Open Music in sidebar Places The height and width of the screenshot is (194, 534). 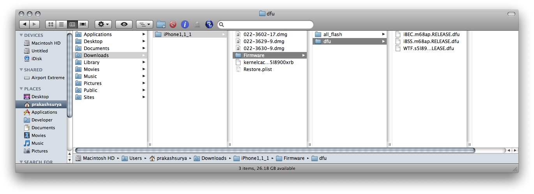42,143
